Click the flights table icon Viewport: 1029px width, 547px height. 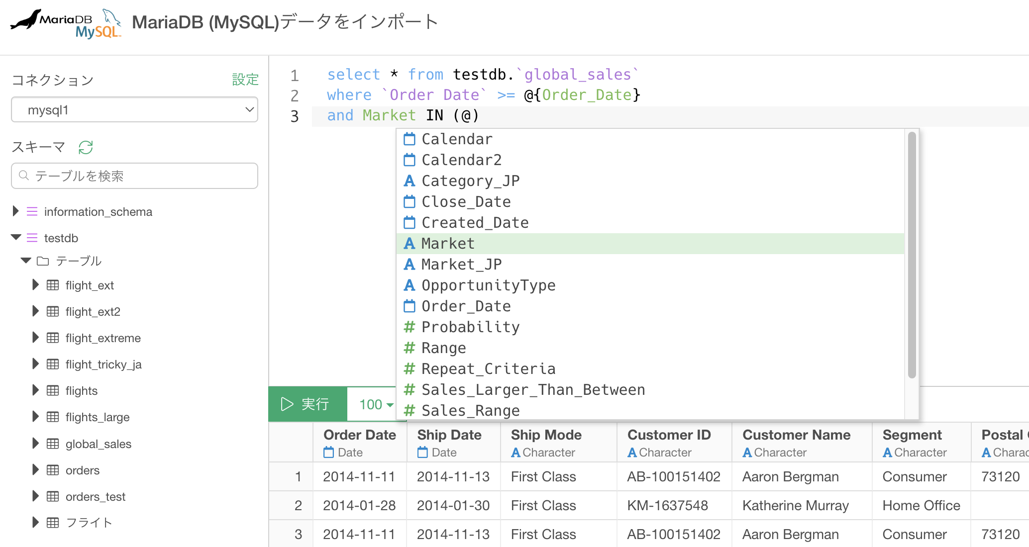pyautogui.click(x=53, y=390)
